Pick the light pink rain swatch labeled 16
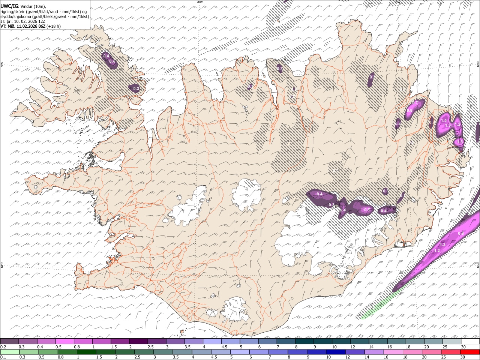The width and height of the screenshot is (480, 360). pos(393,352)
